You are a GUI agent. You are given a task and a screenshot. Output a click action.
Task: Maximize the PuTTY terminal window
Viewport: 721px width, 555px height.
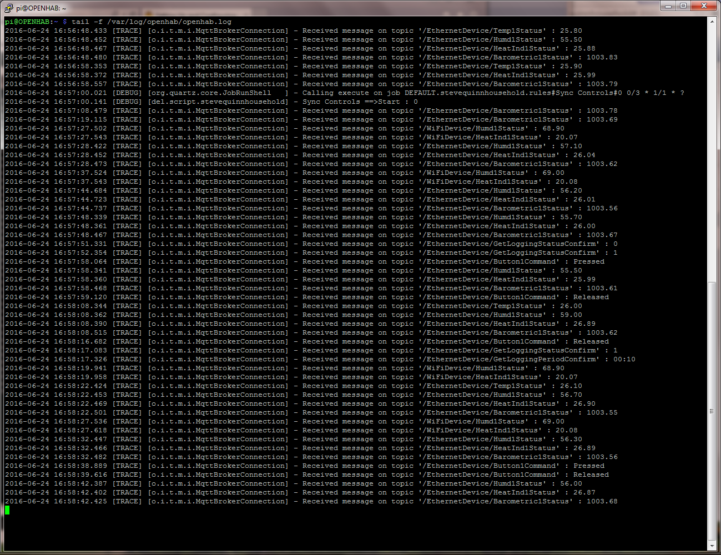(x=683, y=6)
